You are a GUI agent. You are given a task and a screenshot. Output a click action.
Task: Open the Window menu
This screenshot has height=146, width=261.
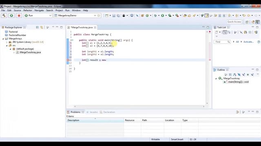click(x=76, y=10)
